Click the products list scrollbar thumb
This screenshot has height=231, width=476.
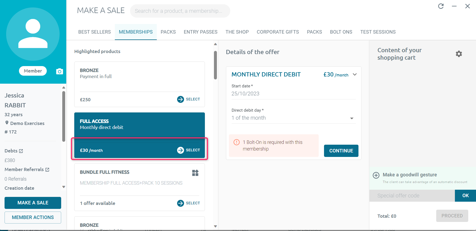[215, 65]
